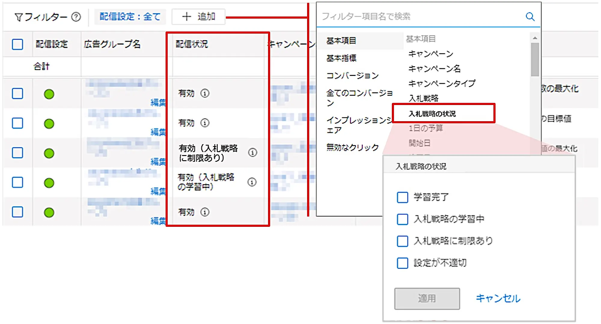Open info icon in the last 有効 row
This screenshot has height=324, width=601.
(x=205, y=212)
